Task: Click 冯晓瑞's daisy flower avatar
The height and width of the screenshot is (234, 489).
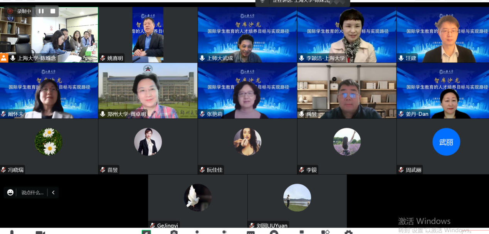Action: [49, 142]
